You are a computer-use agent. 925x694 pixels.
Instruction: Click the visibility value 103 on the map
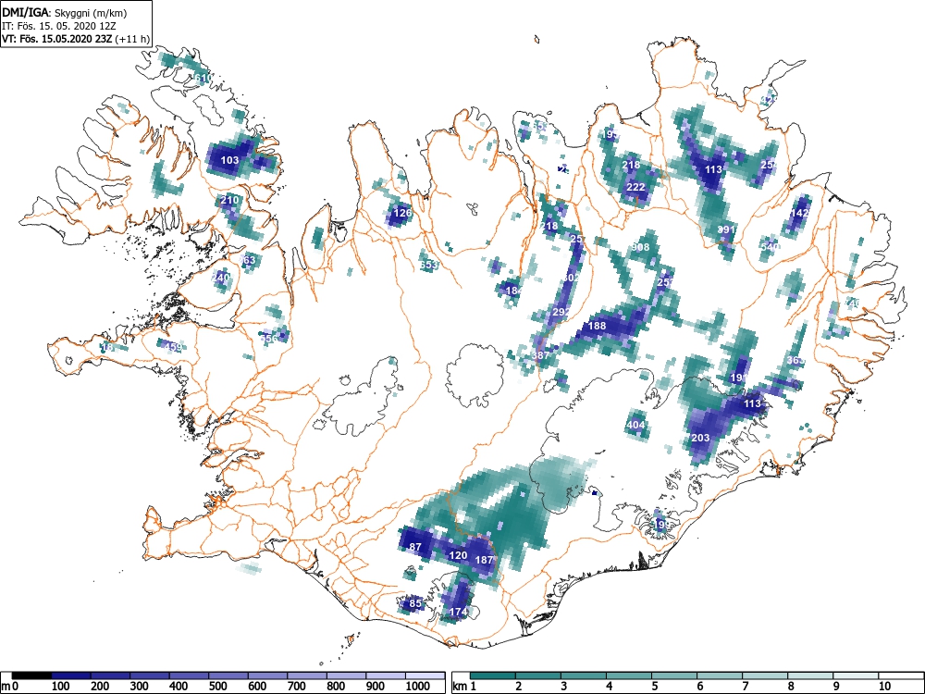229,160
